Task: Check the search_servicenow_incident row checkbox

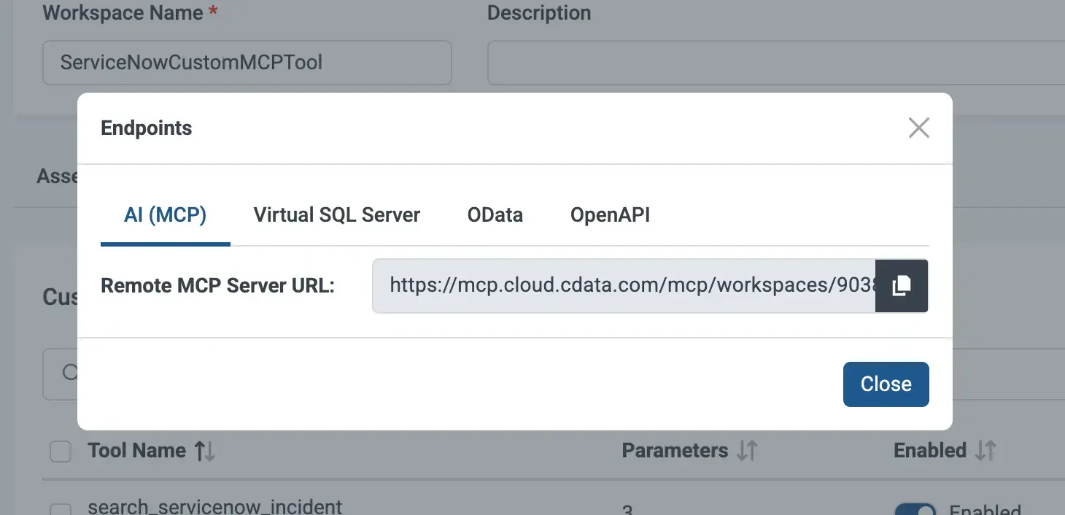Action: (x=60, y=508)
